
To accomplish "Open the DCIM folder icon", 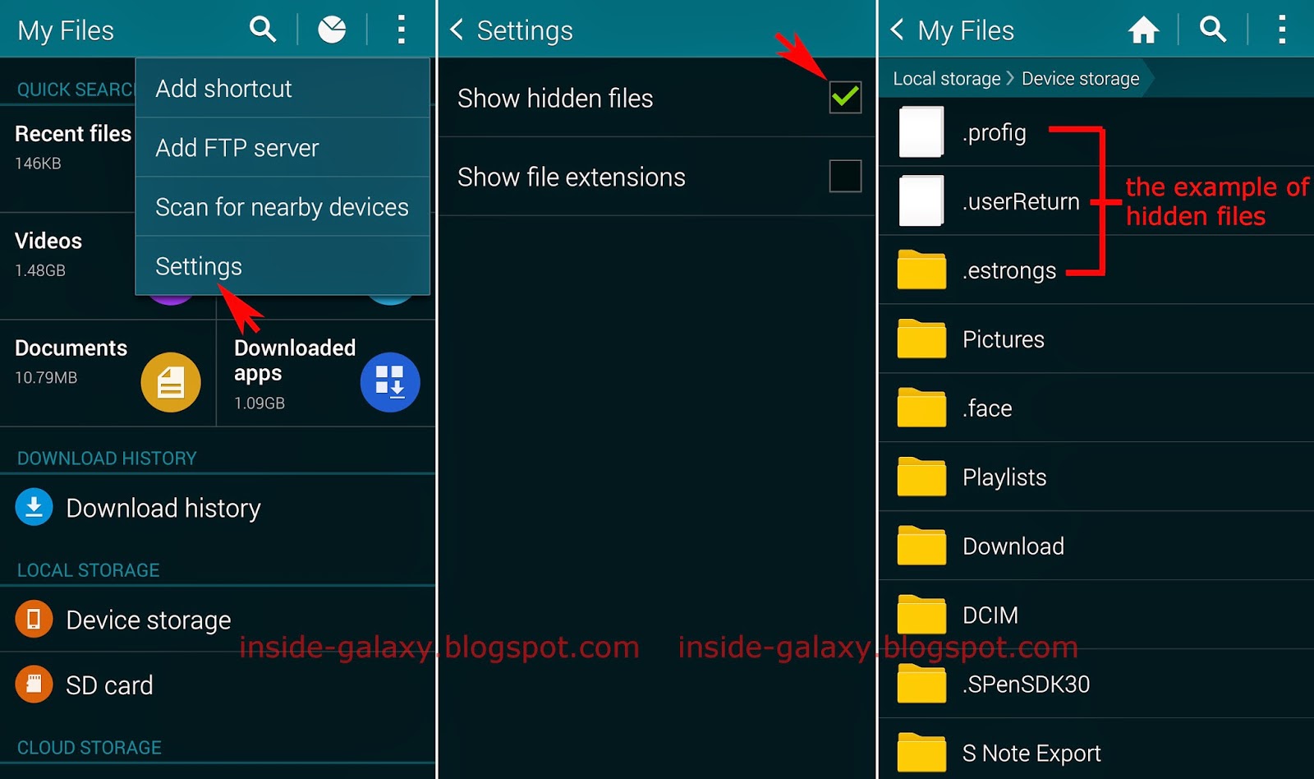I will (x=921, y=615).
